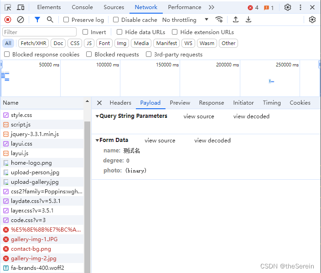
Task: Filter by Font request type
Action: tap(104, 43)
